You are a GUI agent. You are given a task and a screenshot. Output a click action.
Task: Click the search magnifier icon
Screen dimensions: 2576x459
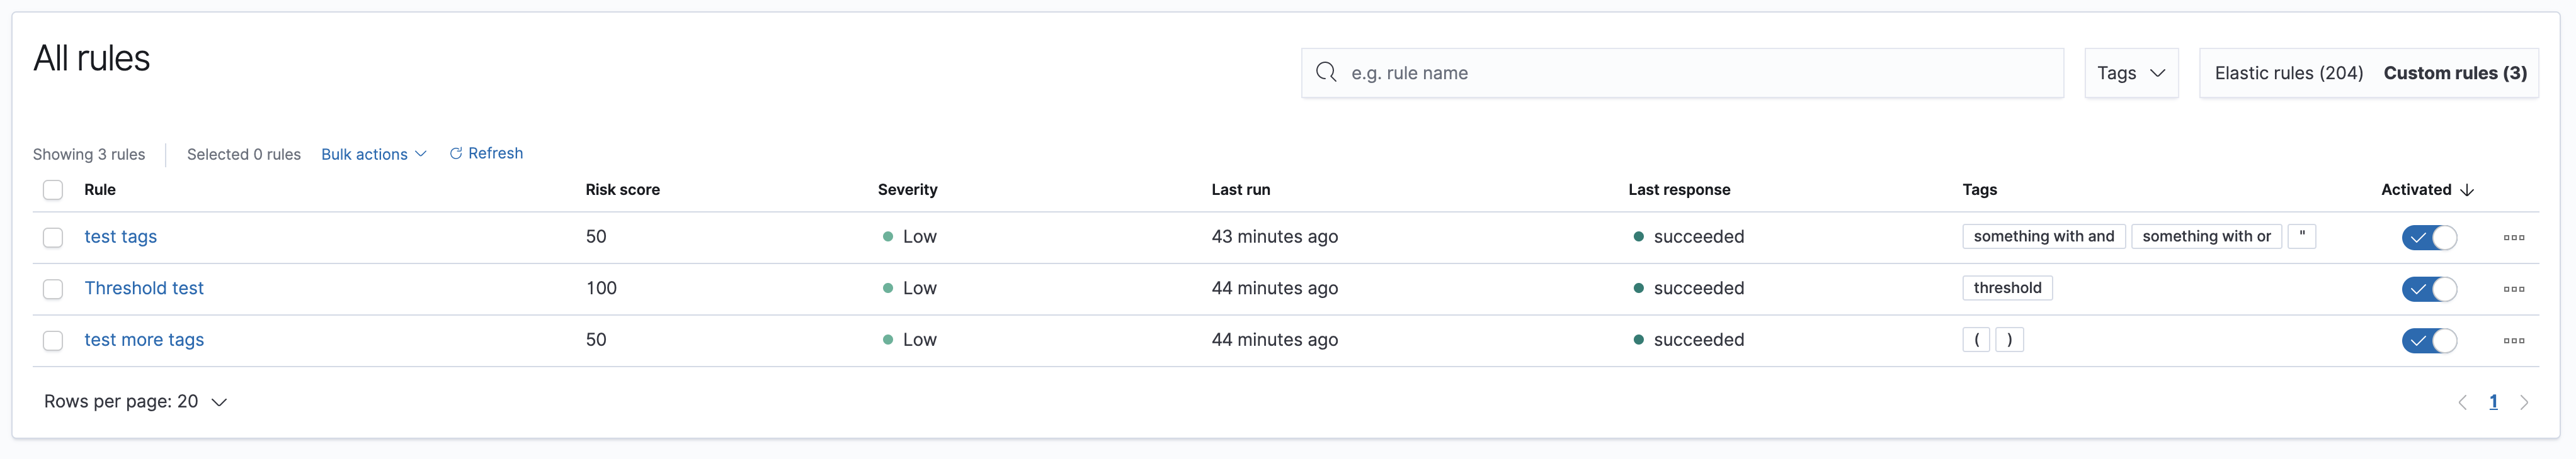(1326, 72)
